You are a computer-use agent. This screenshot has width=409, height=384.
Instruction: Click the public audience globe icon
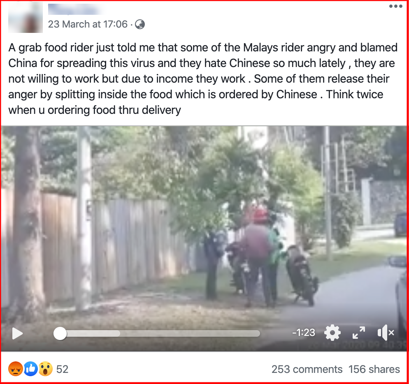click(140, 25)
